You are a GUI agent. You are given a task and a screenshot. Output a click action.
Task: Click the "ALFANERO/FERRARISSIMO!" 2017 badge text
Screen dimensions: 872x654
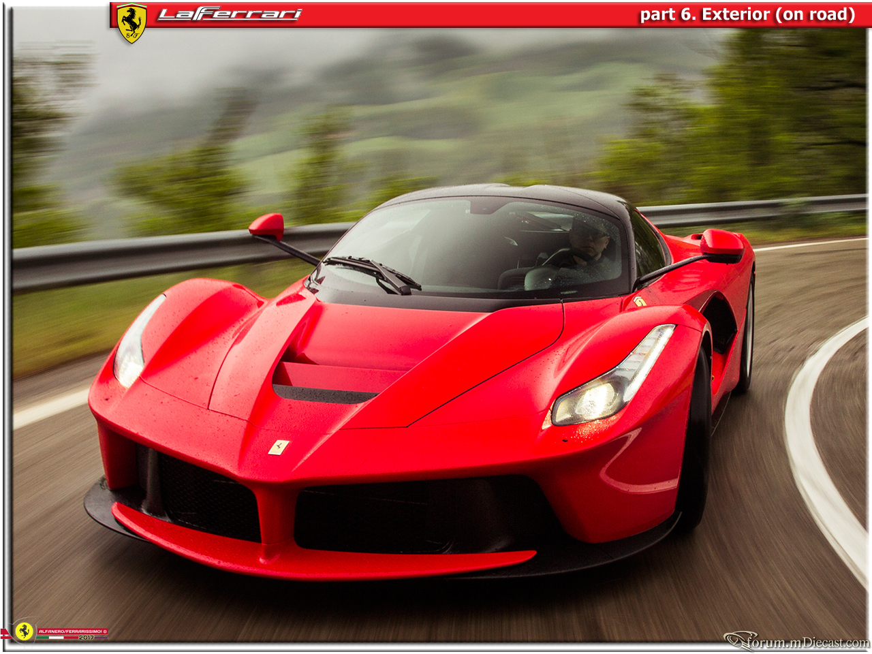pos(73,634)
